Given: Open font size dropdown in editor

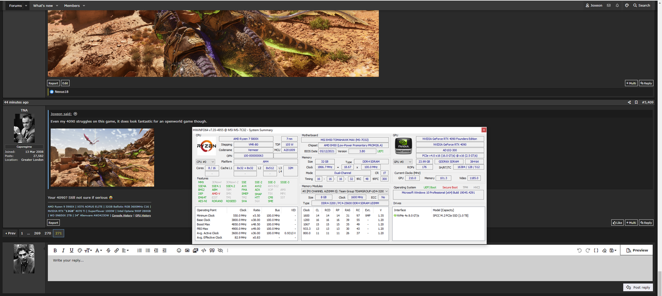Looking at the screenshot, I should 88,250.
